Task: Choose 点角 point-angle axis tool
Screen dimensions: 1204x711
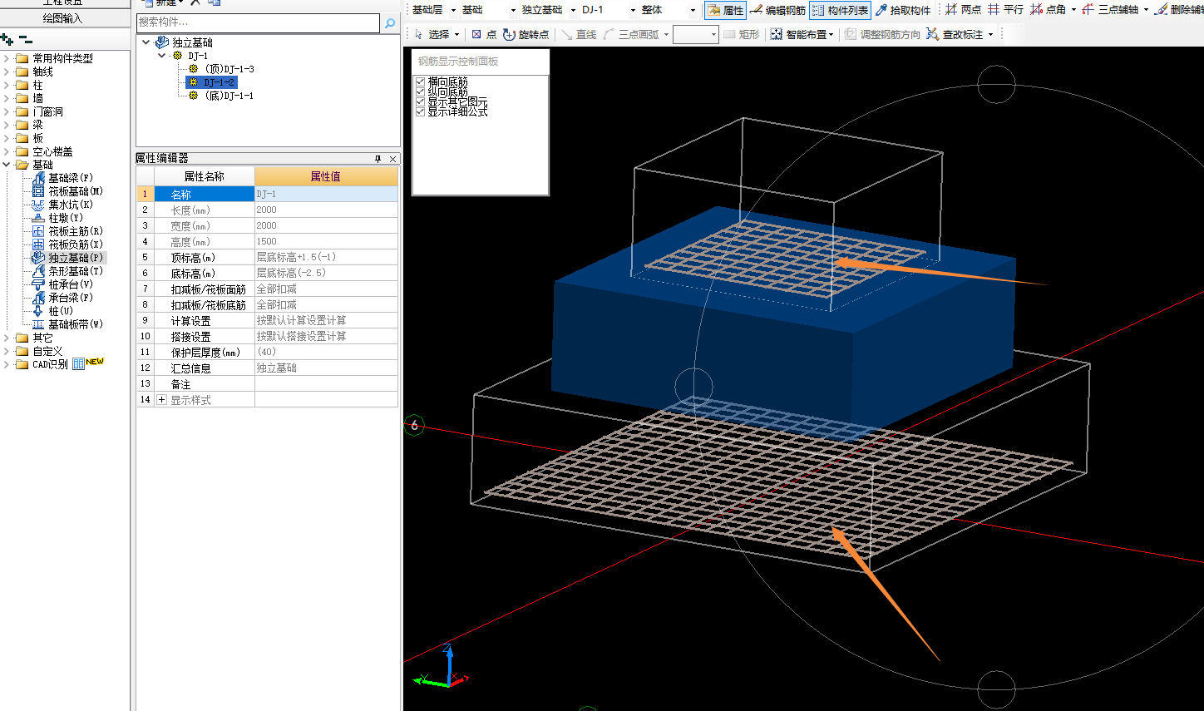Action: [1049, 10]
